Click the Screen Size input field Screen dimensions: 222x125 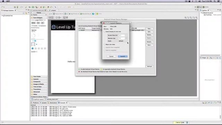(x=122, y=35)
